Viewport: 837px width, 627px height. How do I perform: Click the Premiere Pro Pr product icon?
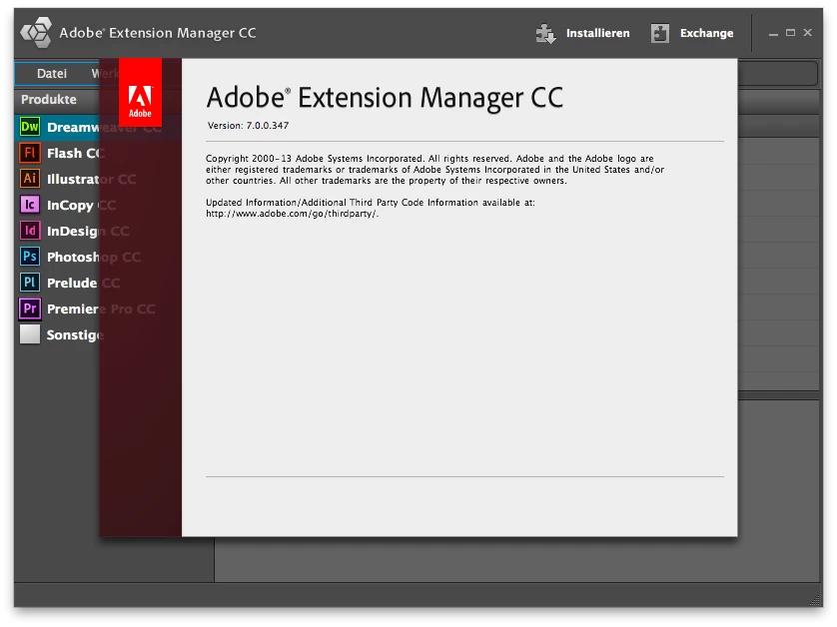point(30,309)
